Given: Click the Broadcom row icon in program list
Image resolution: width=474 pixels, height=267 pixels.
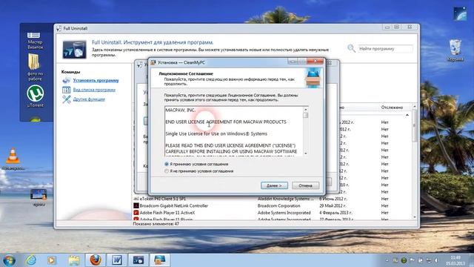Looking at the screenshot, I should coord(136,206).
